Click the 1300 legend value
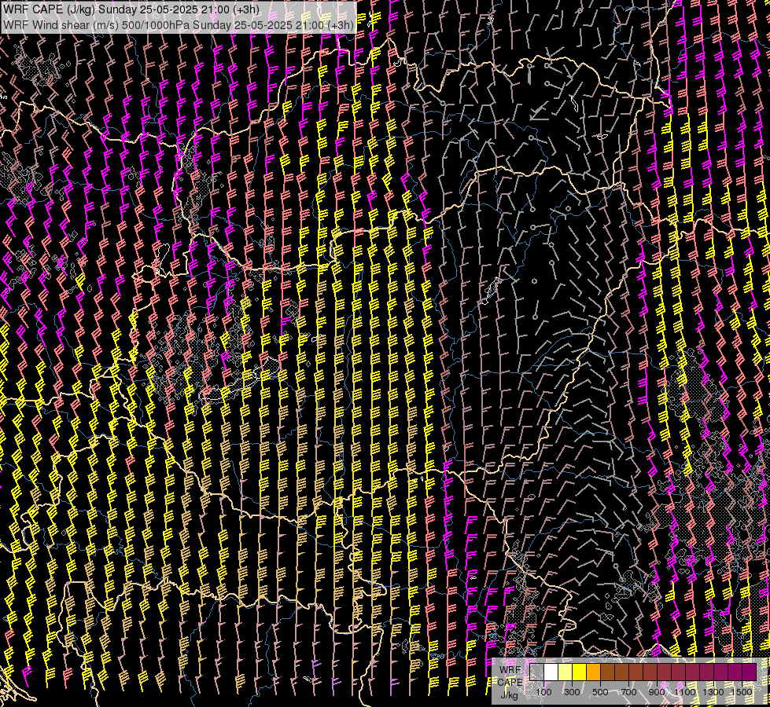The width and height of the screenshot is (770, 707). 713,692
